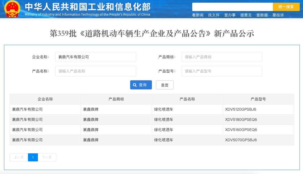Click the 产品型号 column header
Image resolution: width=303 pixels, height=174 pixels.
coord(258,99)
